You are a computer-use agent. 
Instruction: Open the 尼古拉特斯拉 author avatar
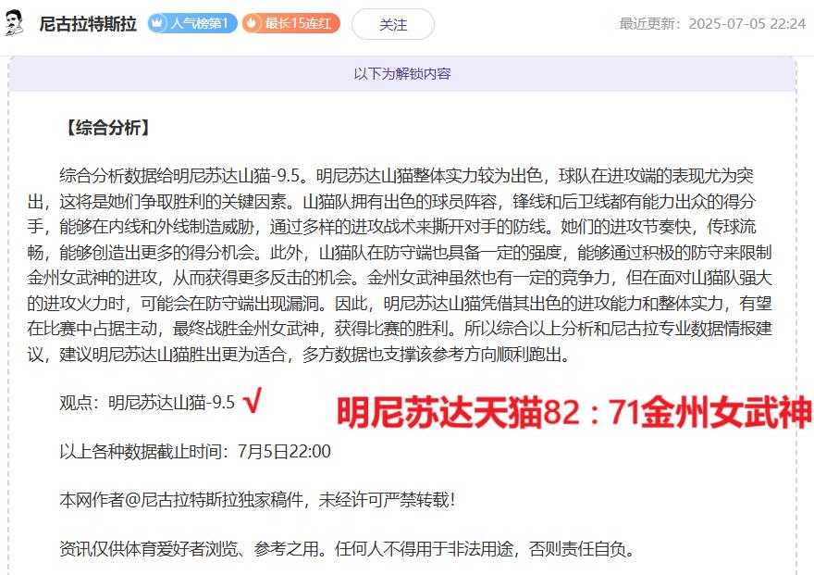pos(14,23)
